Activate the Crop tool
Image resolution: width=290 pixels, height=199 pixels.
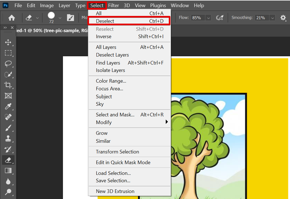coord(8,85)
